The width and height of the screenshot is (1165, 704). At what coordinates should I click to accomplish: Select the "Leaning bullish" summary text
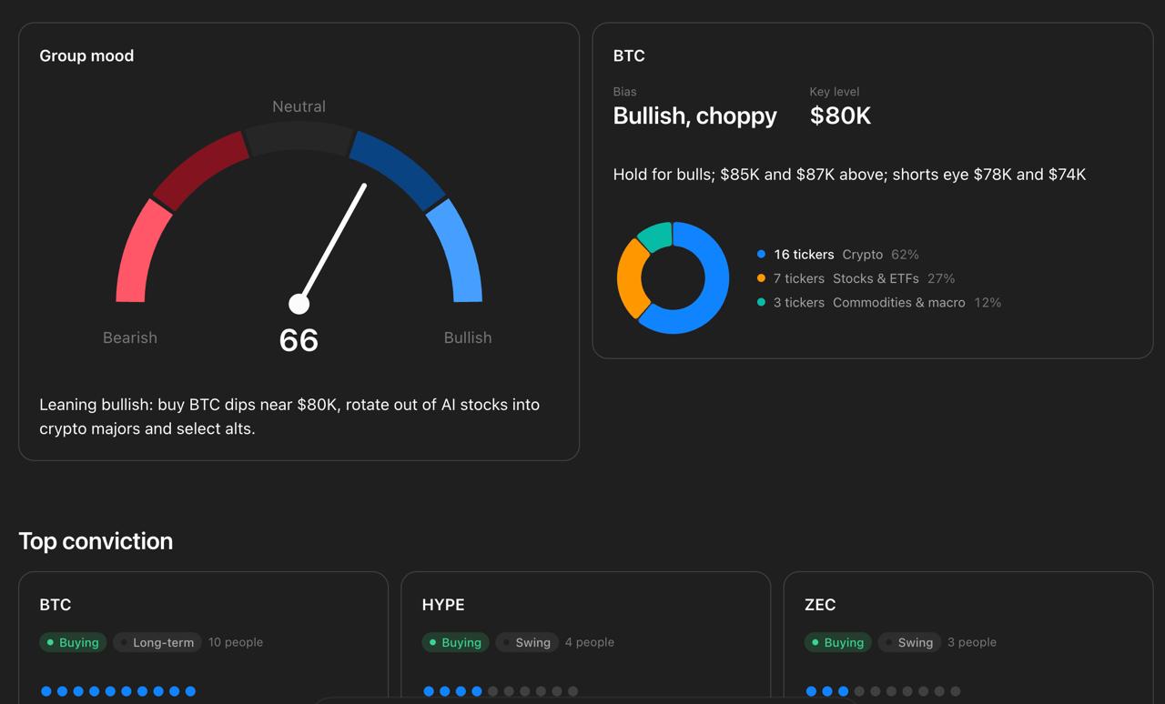(289, 417)
